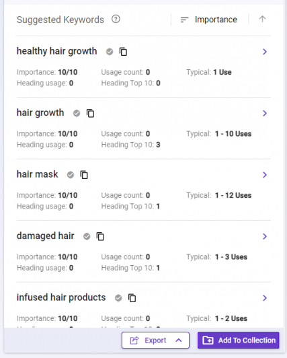Copy the 'hair mask' keyword
This screenshot has height=358, width=287.
pyautogui.click(x=84, y=175)
